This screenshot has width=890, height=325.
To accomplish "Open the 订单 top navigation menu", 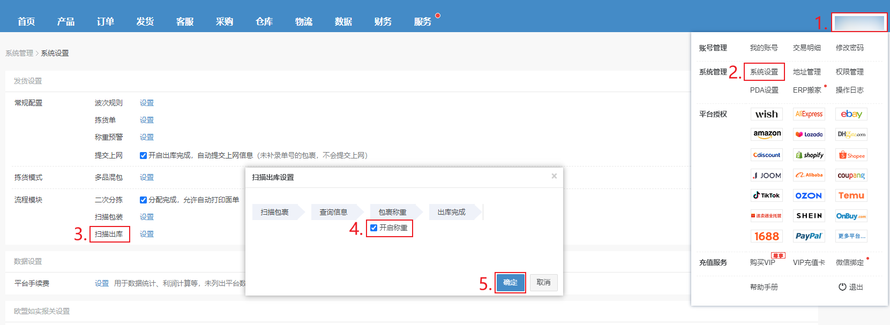I will coord(106,21).
